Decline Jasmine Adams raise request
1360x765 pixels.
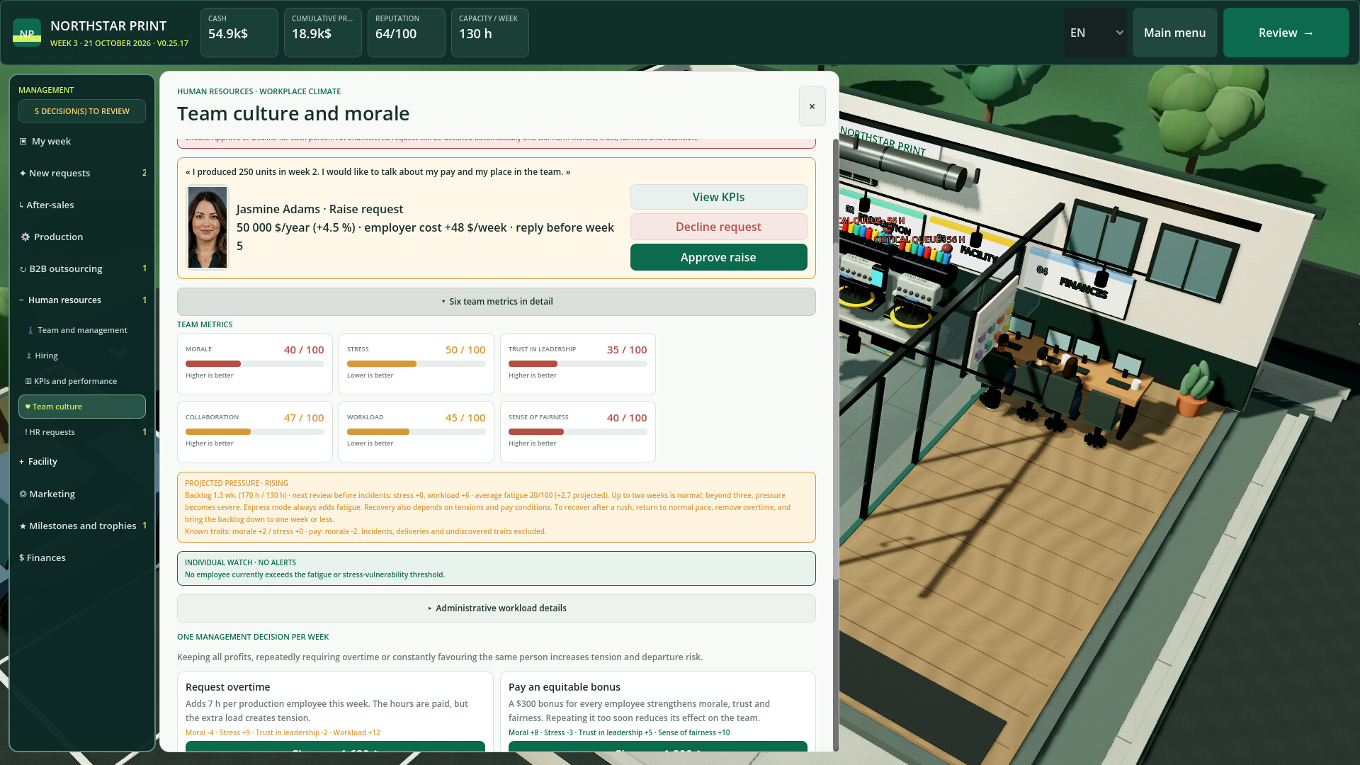[x=718, y=227]
